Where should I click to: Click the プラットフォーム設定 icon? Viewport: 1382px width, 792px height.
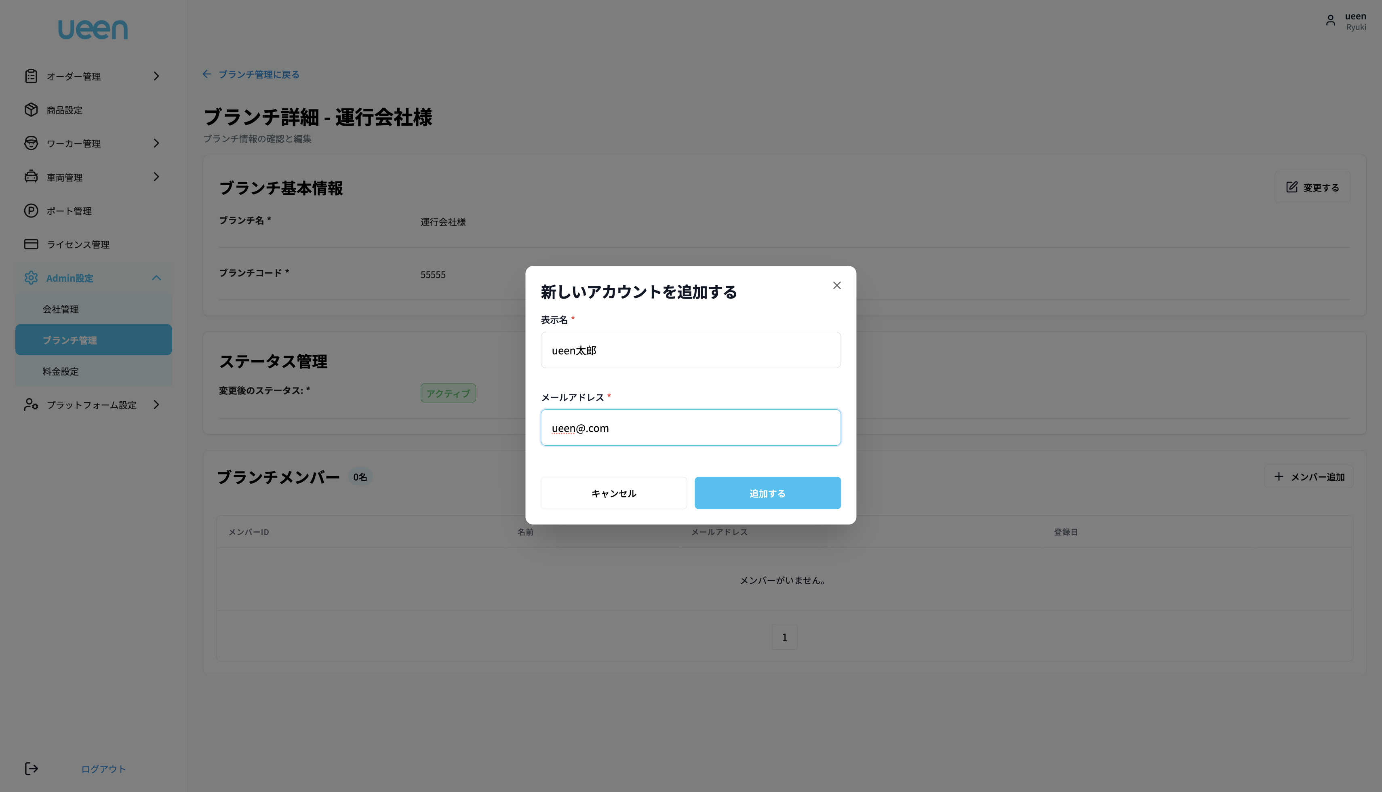click(31, 405)
